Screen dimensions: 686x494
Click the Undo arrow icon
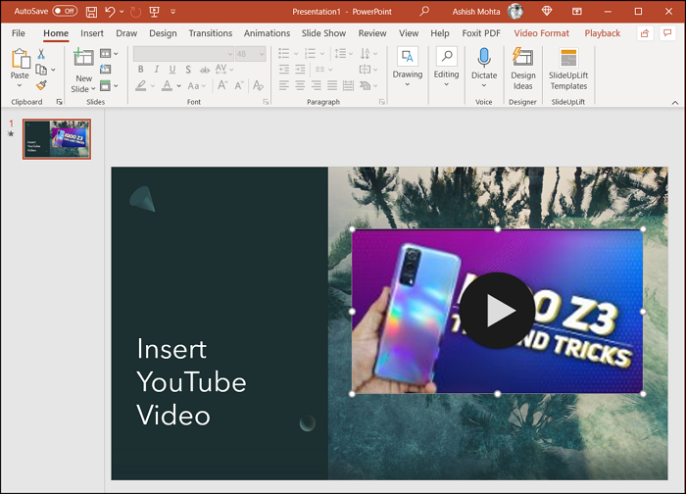(x=110, y=12)
